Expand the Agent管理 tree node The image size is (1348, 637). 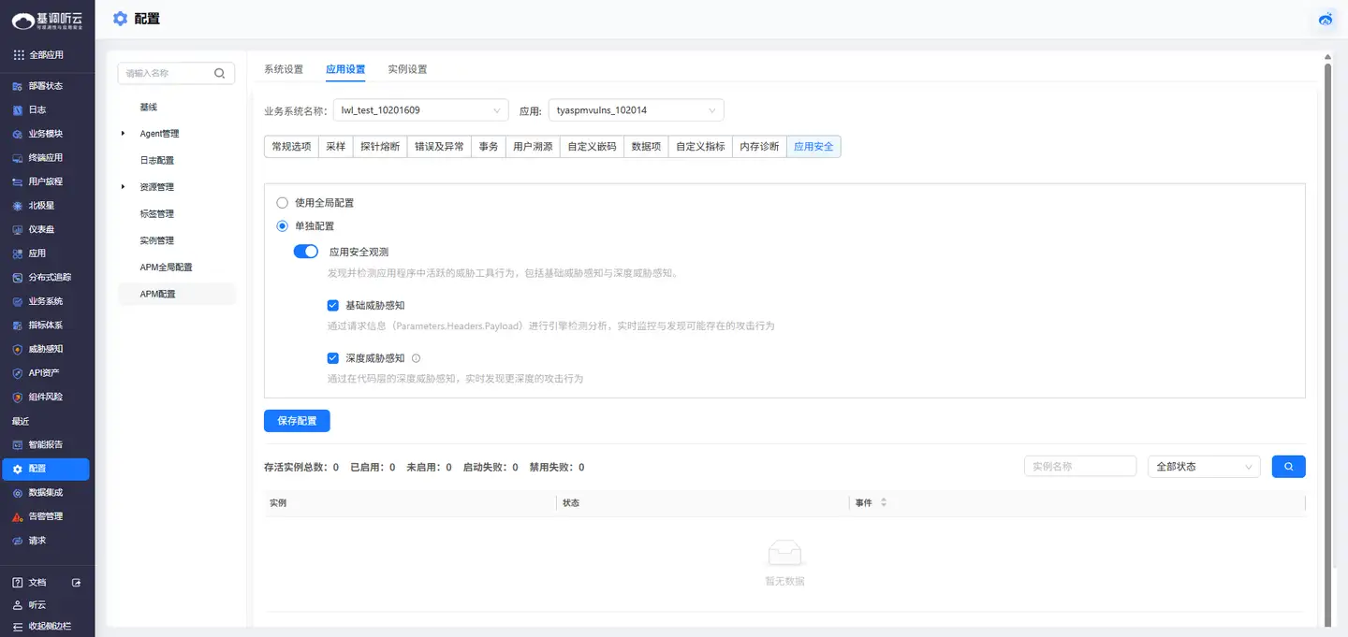[x=124, y=134]
